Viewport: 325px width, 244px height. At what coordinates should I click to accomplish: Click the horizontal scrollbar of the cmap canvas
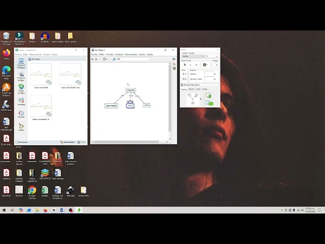126,142
